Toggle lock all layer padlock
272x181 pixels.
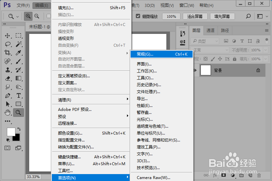coord(235,59)
